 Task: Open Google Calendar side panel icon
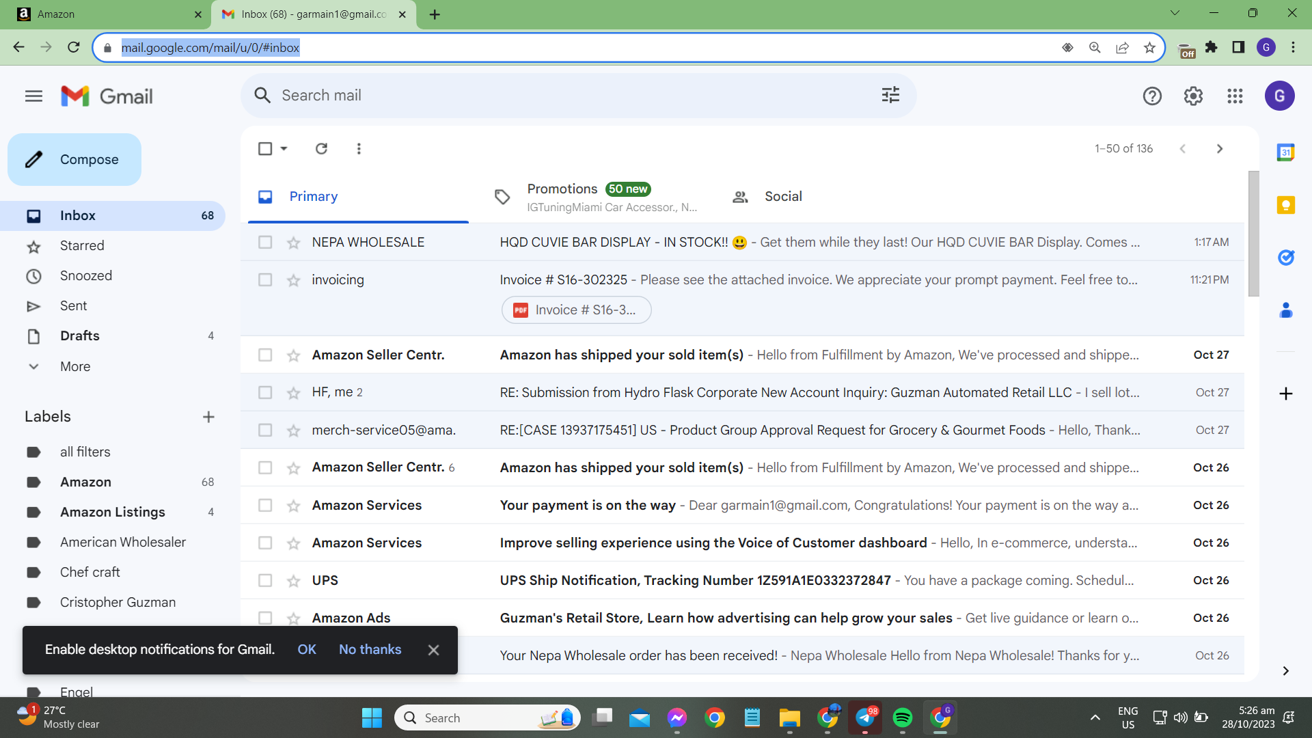click(1285, 152)
